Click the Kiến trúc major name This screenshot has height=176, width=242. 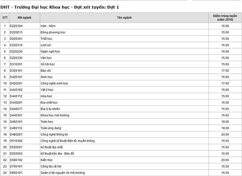tap(46, 160)
